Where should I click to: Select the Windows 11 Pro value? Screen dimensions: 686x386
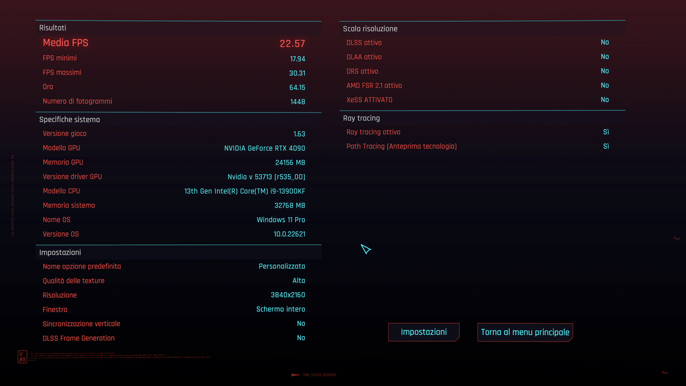coord(281,220)
